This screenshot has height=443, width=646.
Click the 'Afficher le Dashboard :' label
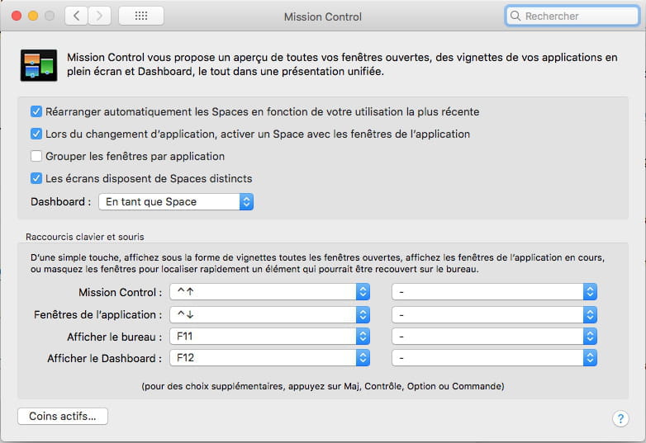(105, 358)
